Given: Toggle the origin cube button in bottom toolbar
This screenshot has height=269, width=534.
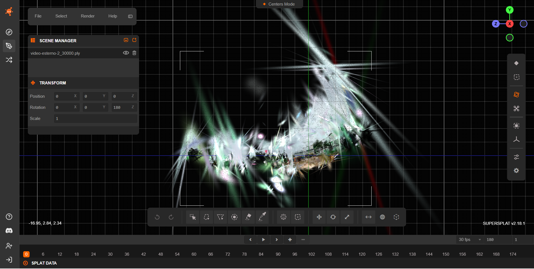Looking at the screenshot, I should pyautogui.click(x=396, y=217).
